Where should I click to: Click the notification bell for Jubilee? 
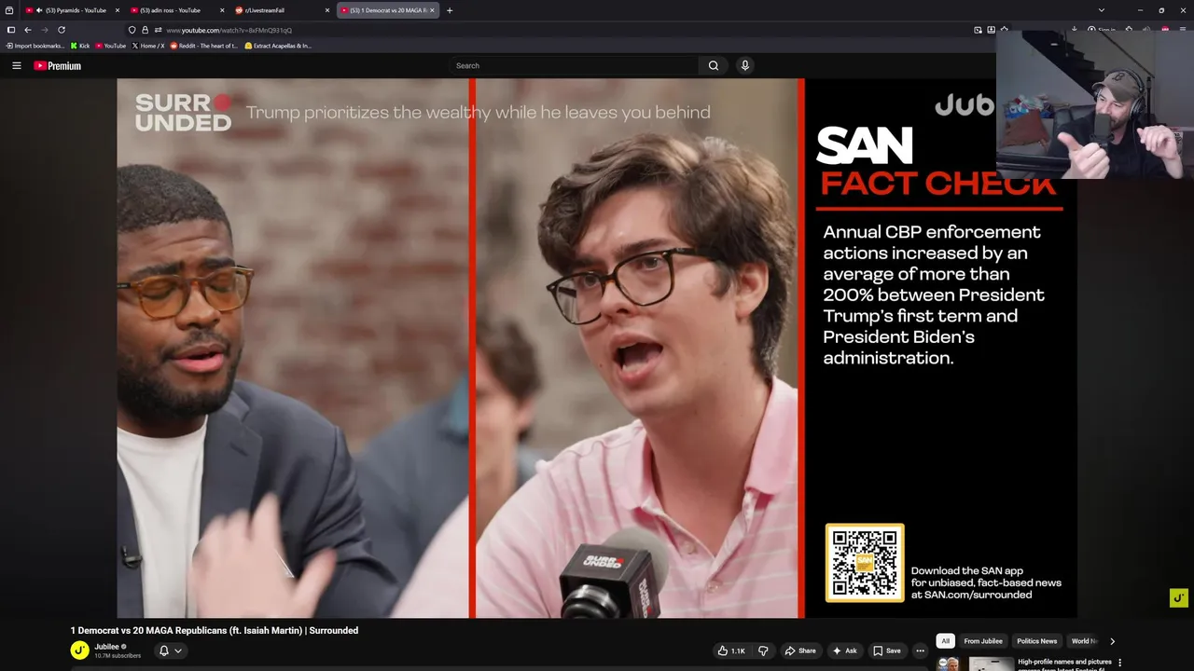click(x=163, y=650)
